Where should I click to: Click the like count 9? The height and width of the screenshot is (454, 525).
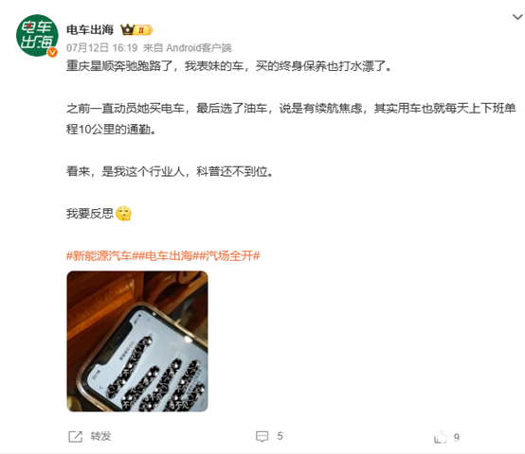[x=457, y=437]
